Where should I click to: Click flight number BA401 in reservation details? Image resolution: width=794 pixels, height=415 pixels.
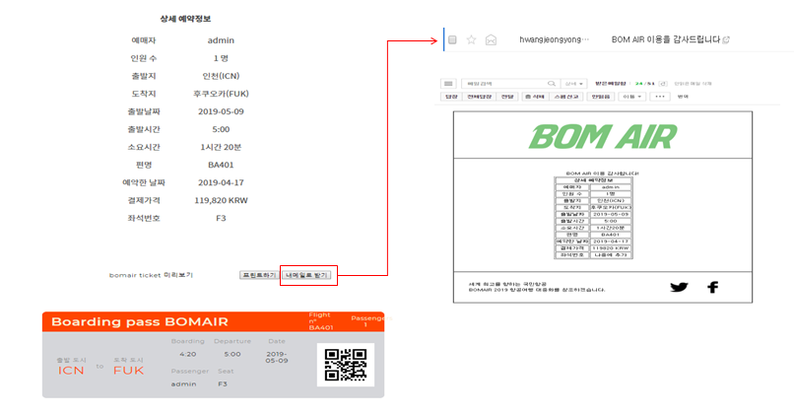click(221, 165)
